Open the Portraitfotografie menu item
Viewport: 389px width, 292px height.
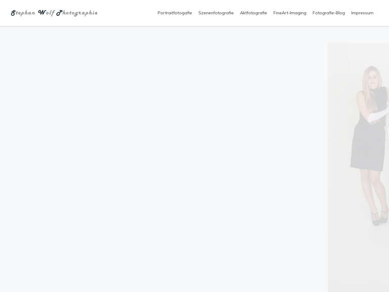(x=175, y=13)
